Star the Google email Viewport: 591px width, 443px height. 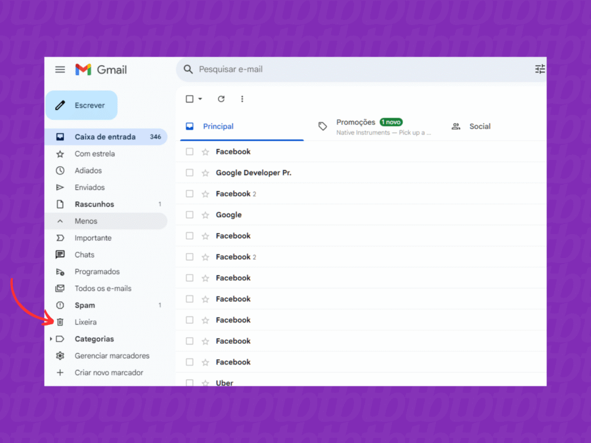pyautogui.click(x=205, y=215)
